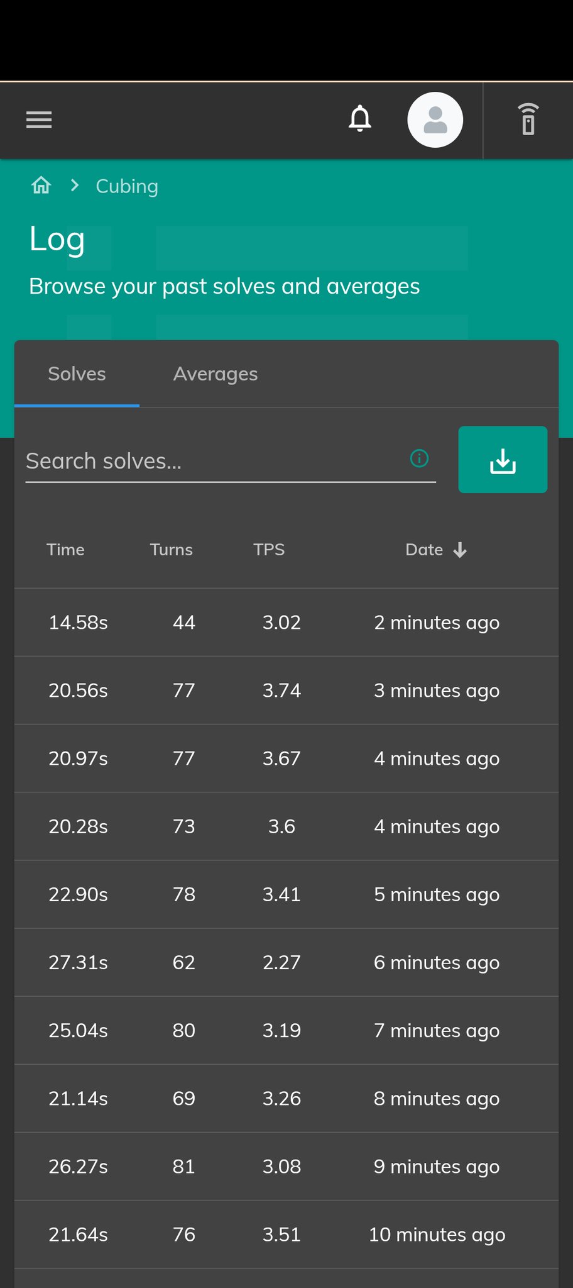Open the solve from 10 minutes ago
The height and width of the screenshot is (1288, 573).
[x=286, y=1235]
